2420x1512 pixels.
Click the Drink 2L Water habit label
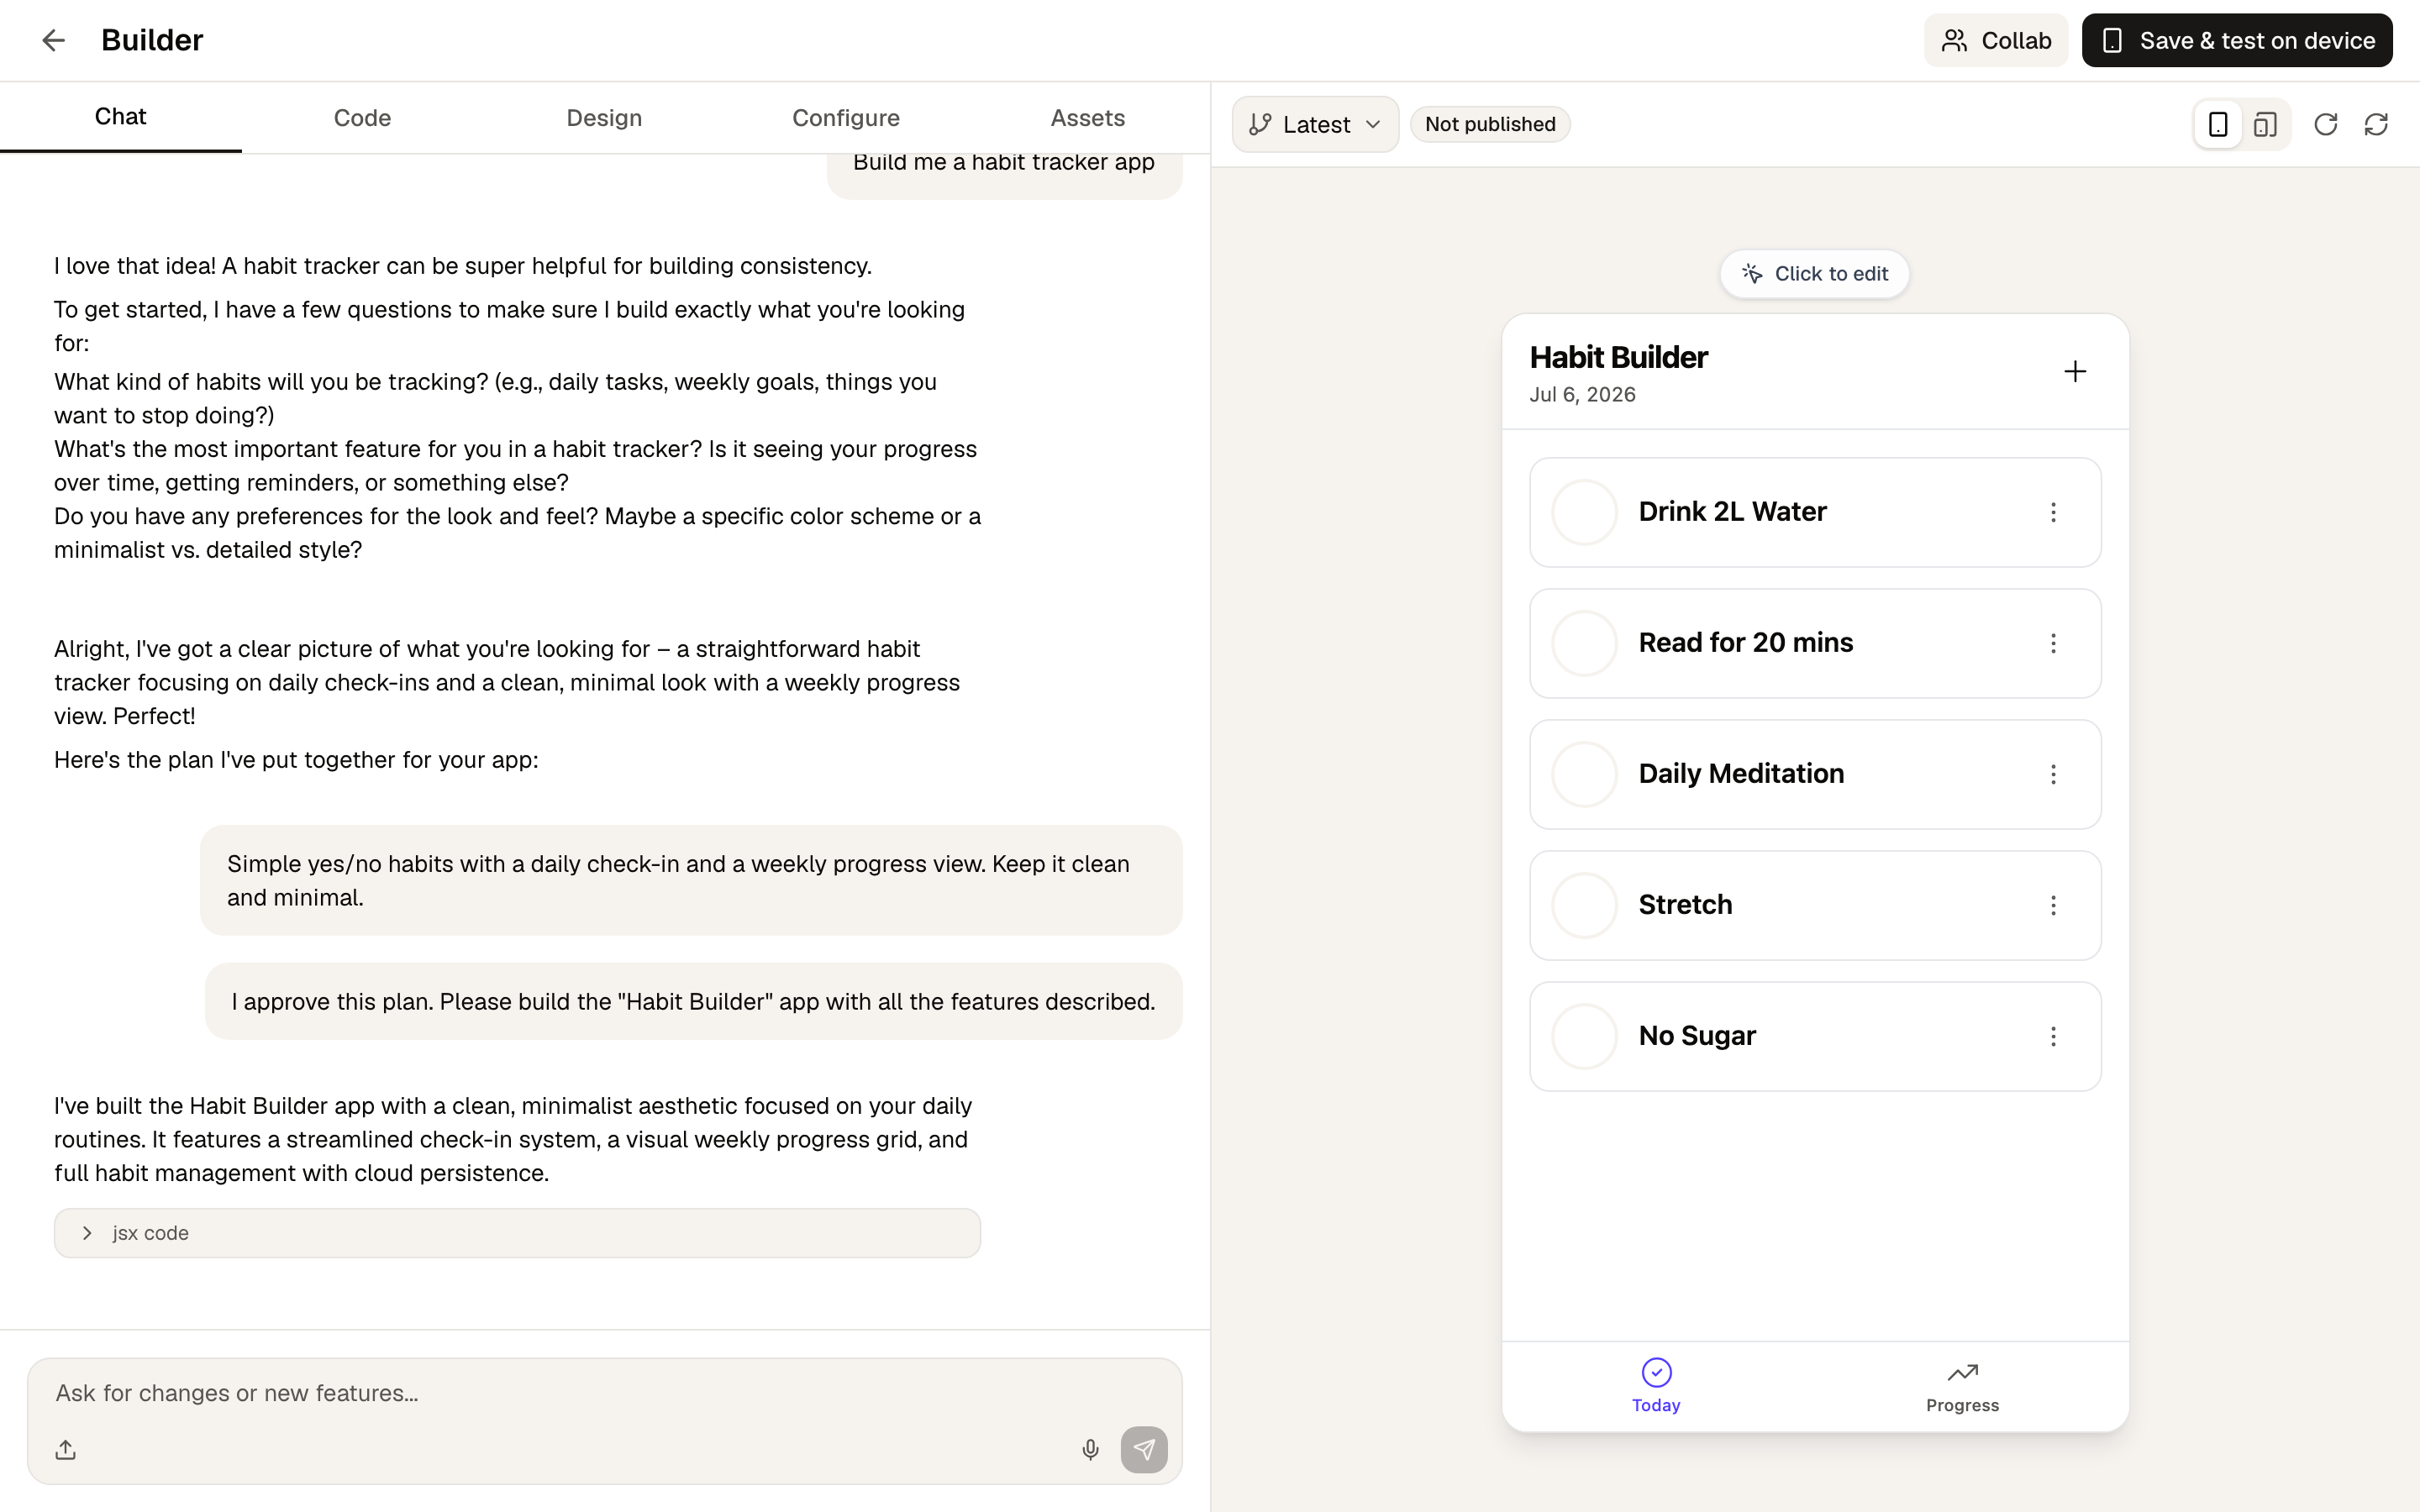pyautogui.click(x=1732, y=511)
